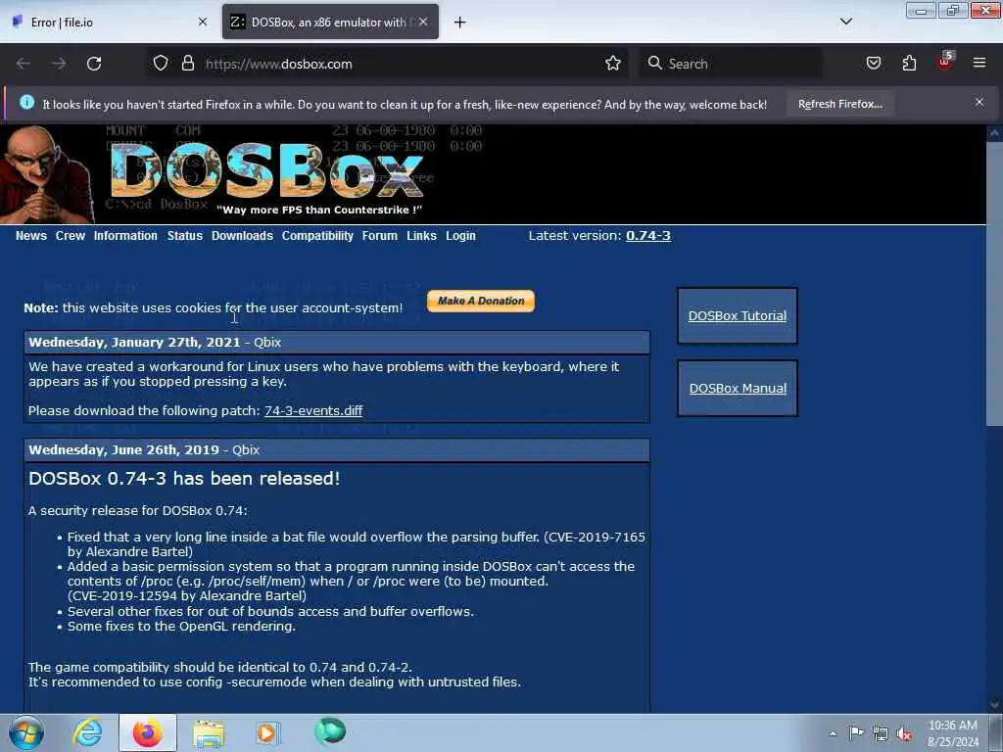The height and width of the screenshot is (752, 1003).
Task: Show site security info via padlock icon
Action: (187, 64)
